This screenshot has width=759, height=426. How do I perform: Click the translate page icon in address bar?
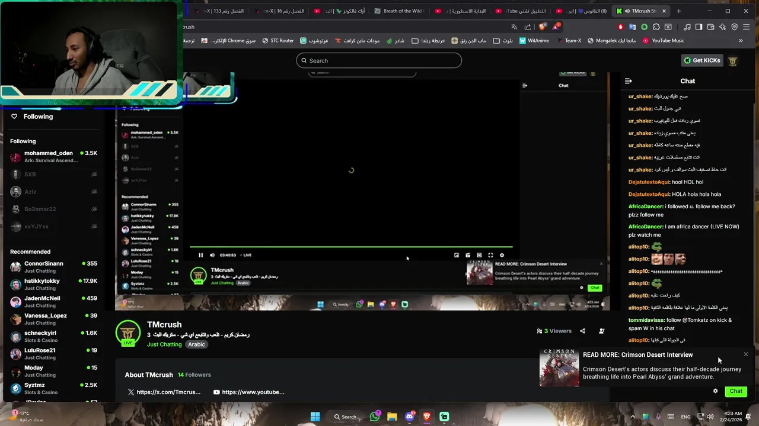tap(514, 27)
